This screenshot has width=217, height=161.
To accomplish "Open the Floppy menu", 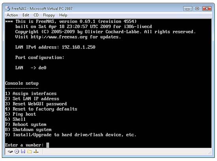I will [49, 15].
